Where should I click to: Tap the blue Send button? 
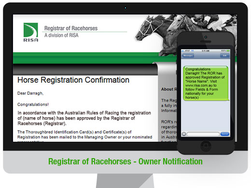(225, 134)
